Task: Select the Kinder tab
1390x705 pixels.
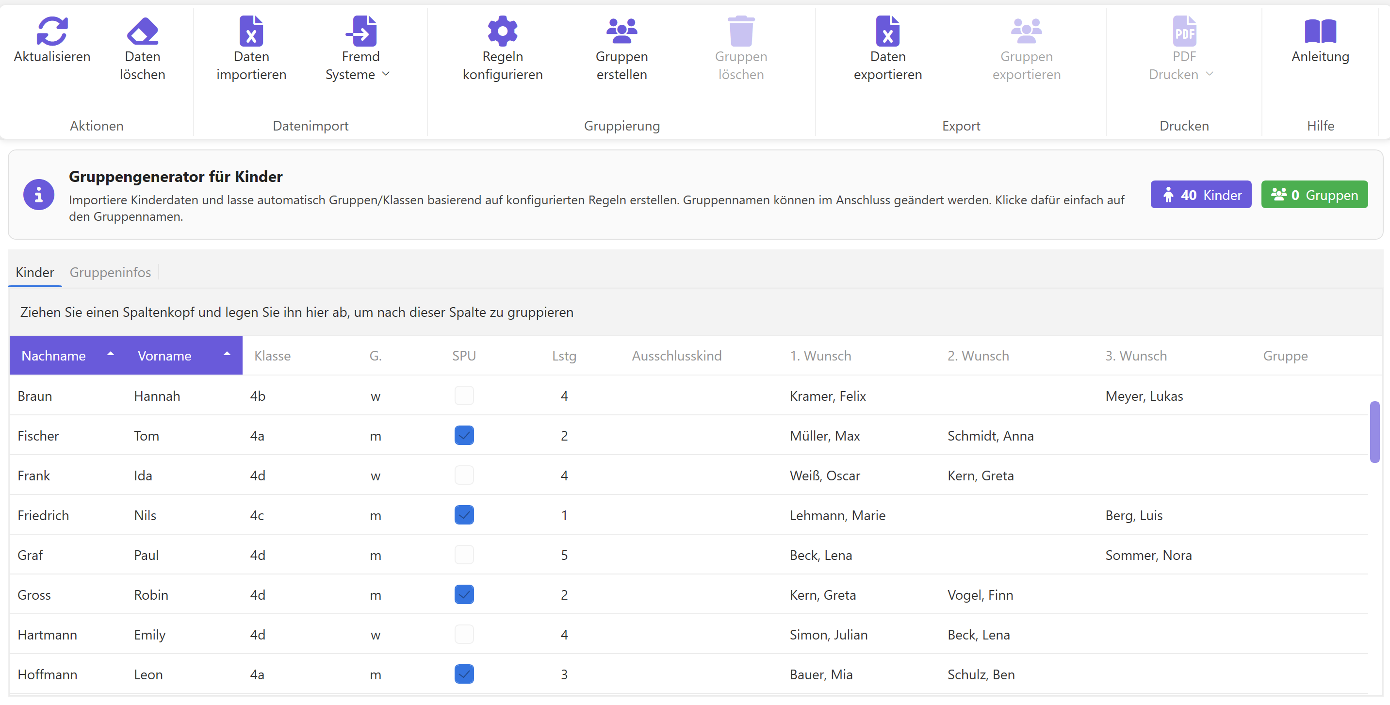Action: pos(34,273)
